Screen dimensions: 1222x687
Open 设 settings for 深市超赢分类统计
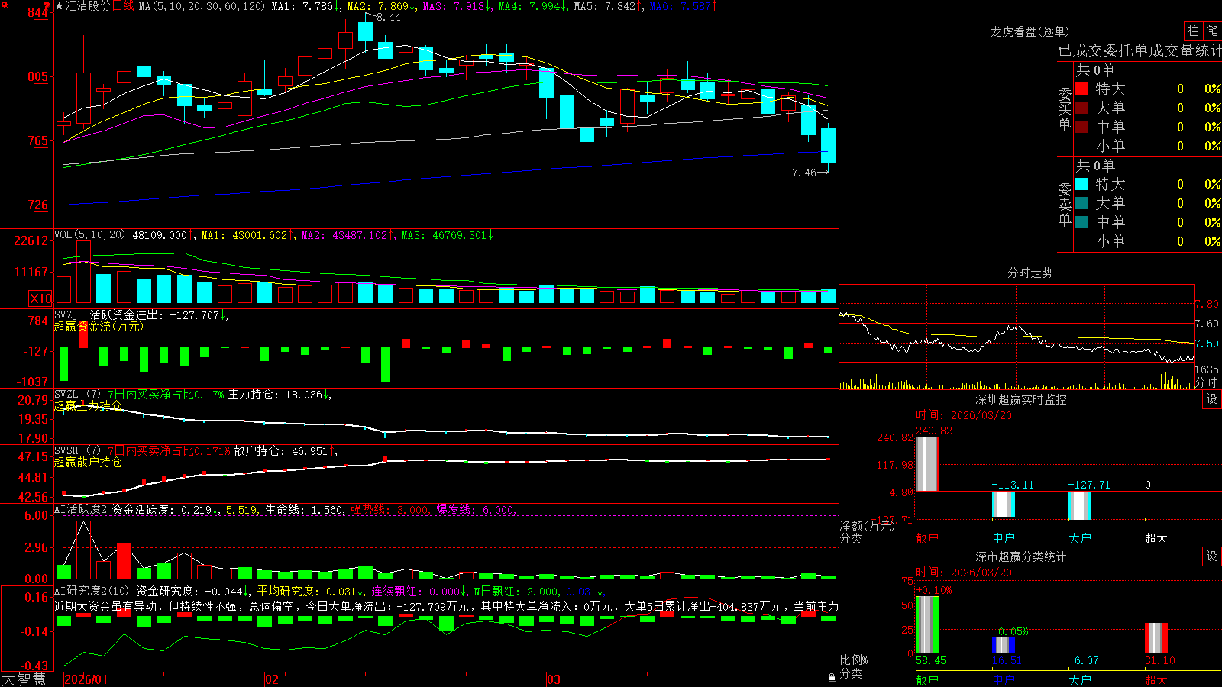click(x=1212, y=556)
